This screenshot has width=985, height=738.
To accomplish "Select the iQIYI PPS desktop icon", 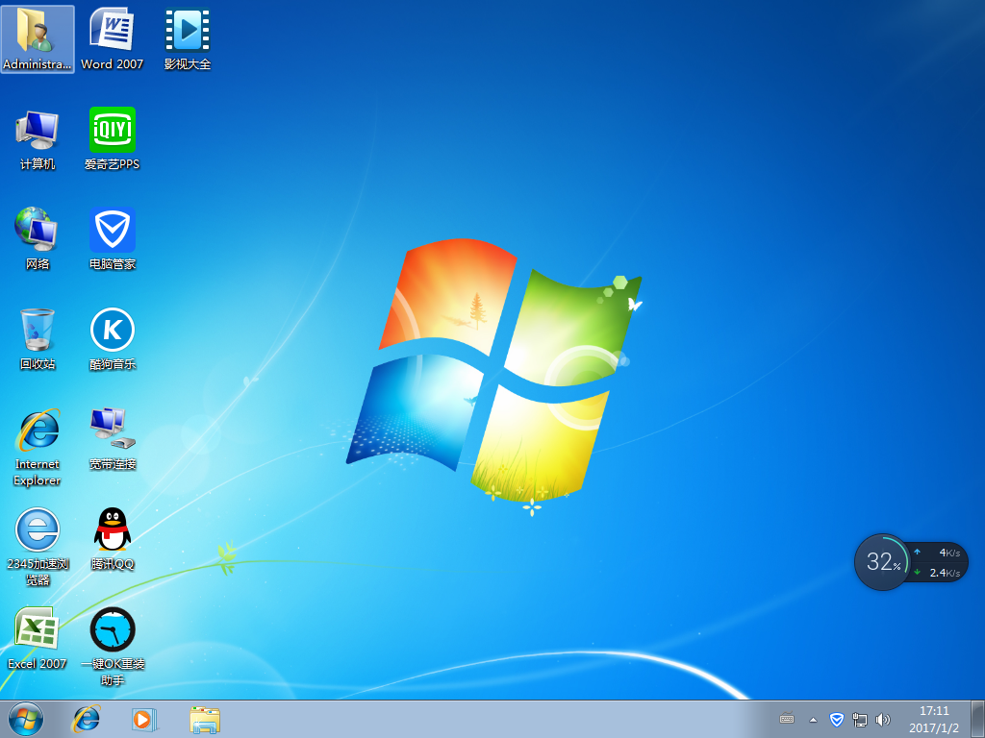I will click(x=112, y=130).
